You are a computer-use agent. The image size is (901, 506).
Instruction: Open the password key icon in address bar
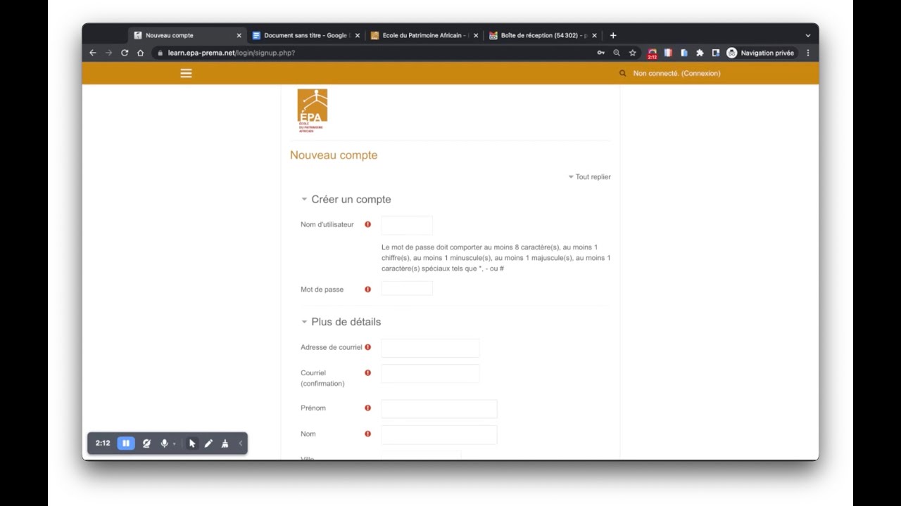(x=600, y=53)
